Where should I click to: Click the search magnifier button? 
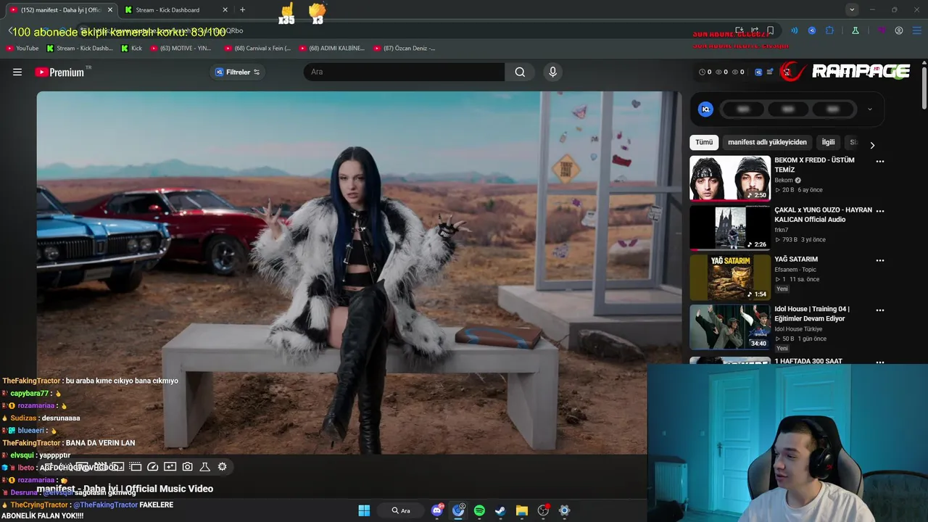tap(520, 72)
